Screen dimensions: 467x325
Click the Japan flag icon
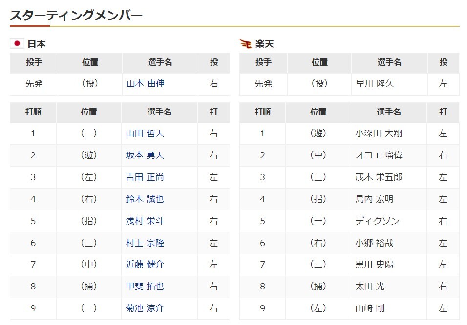(x=17, y=44)
